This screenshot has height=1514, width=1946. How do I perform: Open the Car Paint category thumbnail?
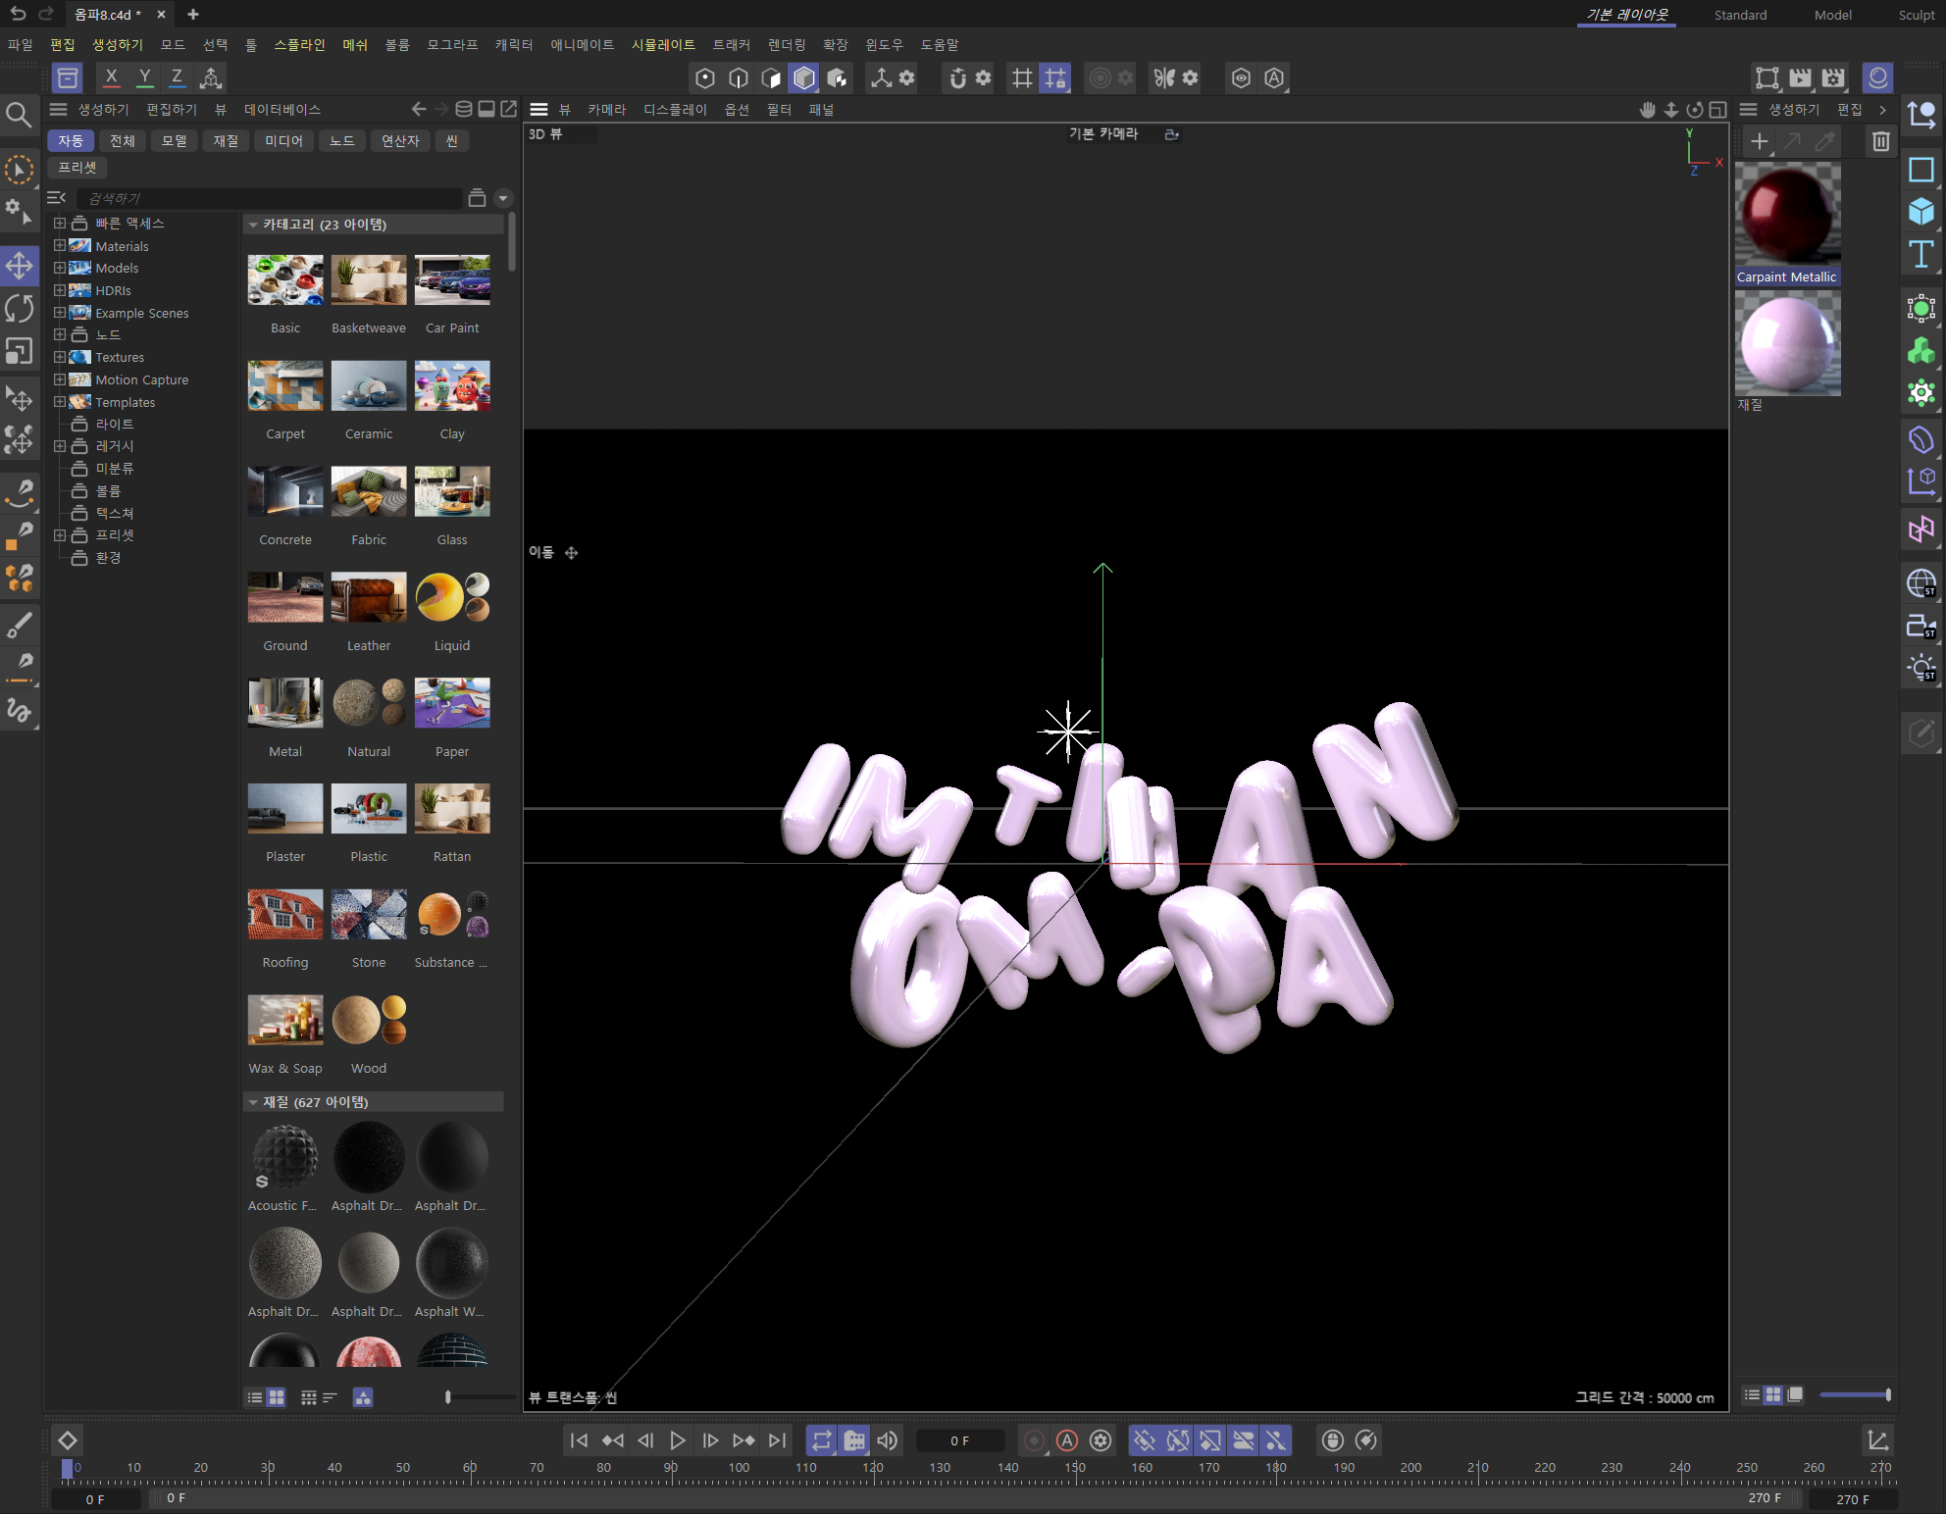(x=452, y=280)
